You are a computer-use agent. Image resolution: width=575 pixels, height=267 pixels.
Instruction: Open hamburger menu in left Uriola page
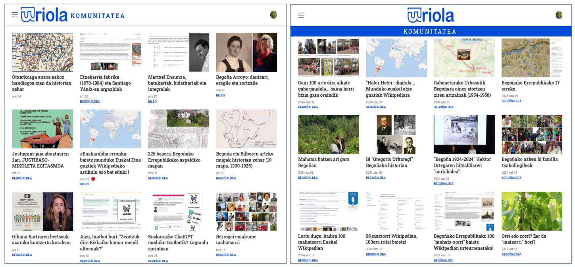15,15
